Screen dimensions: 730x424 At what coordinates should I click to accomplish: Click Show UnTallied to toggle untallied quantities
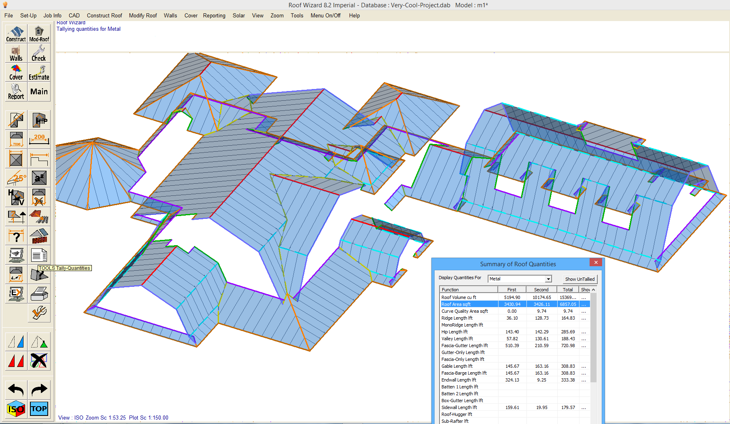(x=580, y=279)
